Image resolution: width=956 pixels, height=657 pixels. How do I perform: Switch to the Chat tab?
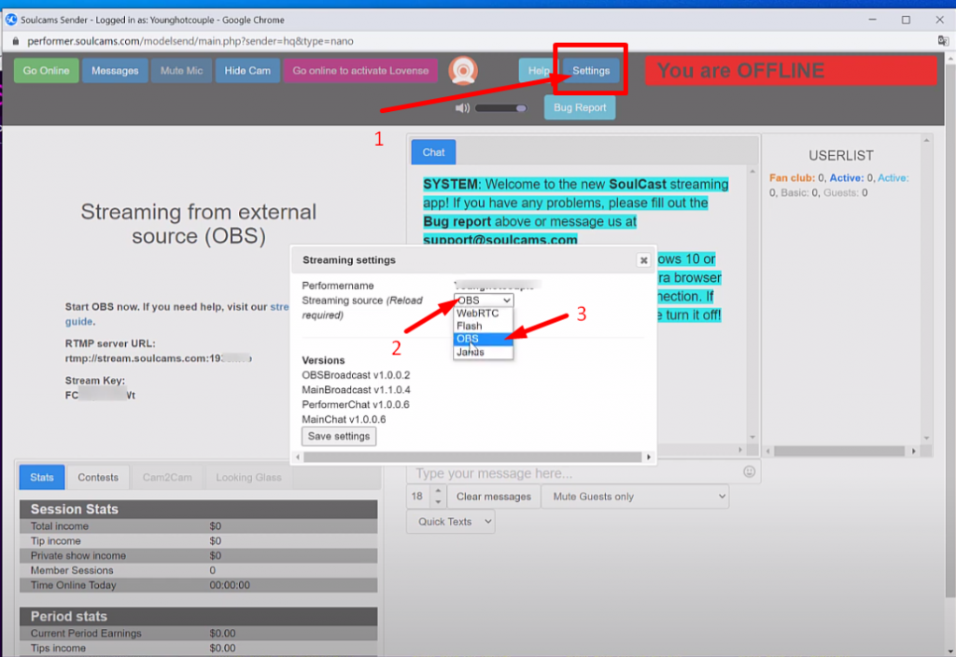[433, 152]
